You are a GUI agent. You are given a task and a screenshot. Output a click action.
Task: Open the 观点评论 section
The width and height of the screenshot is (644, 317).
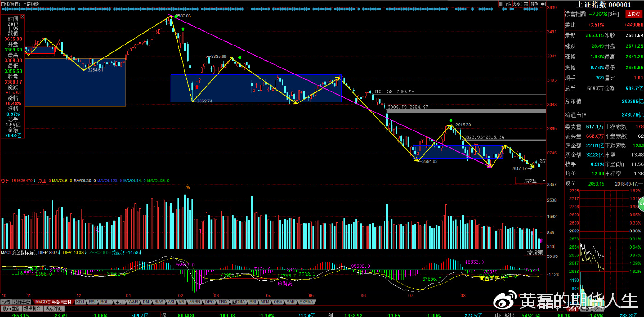click(54, 308)
